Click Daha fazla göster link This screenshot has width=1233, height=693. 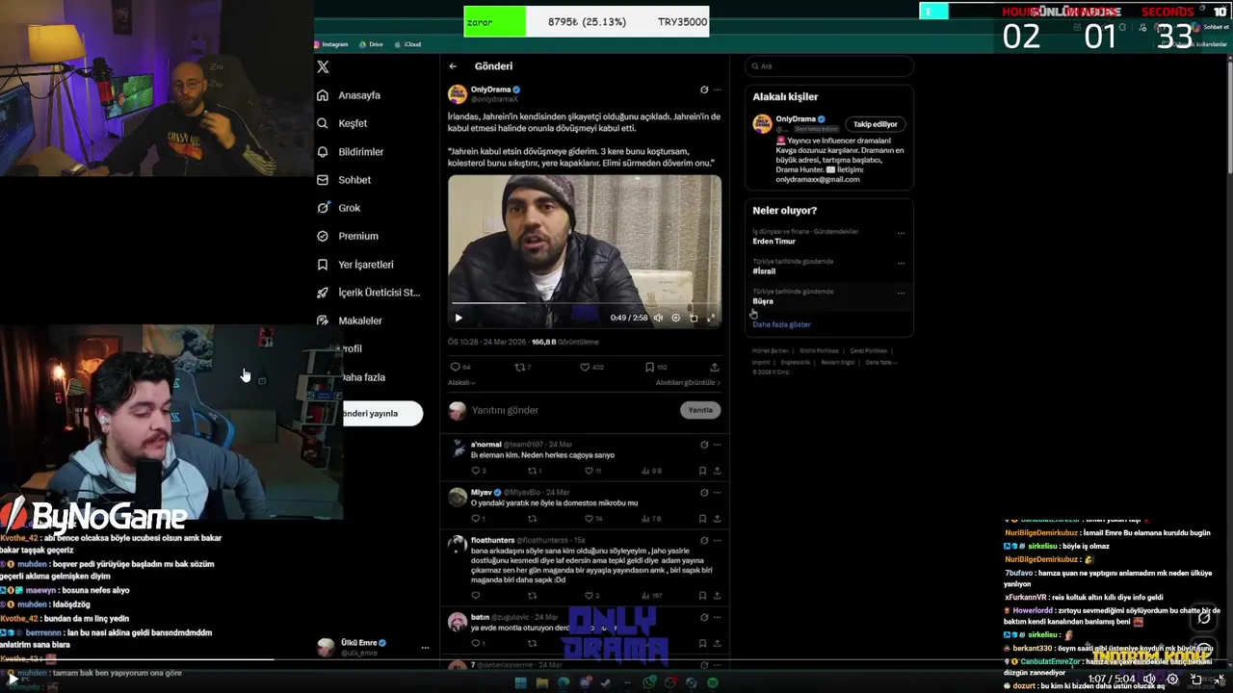(x=781, y=324)
